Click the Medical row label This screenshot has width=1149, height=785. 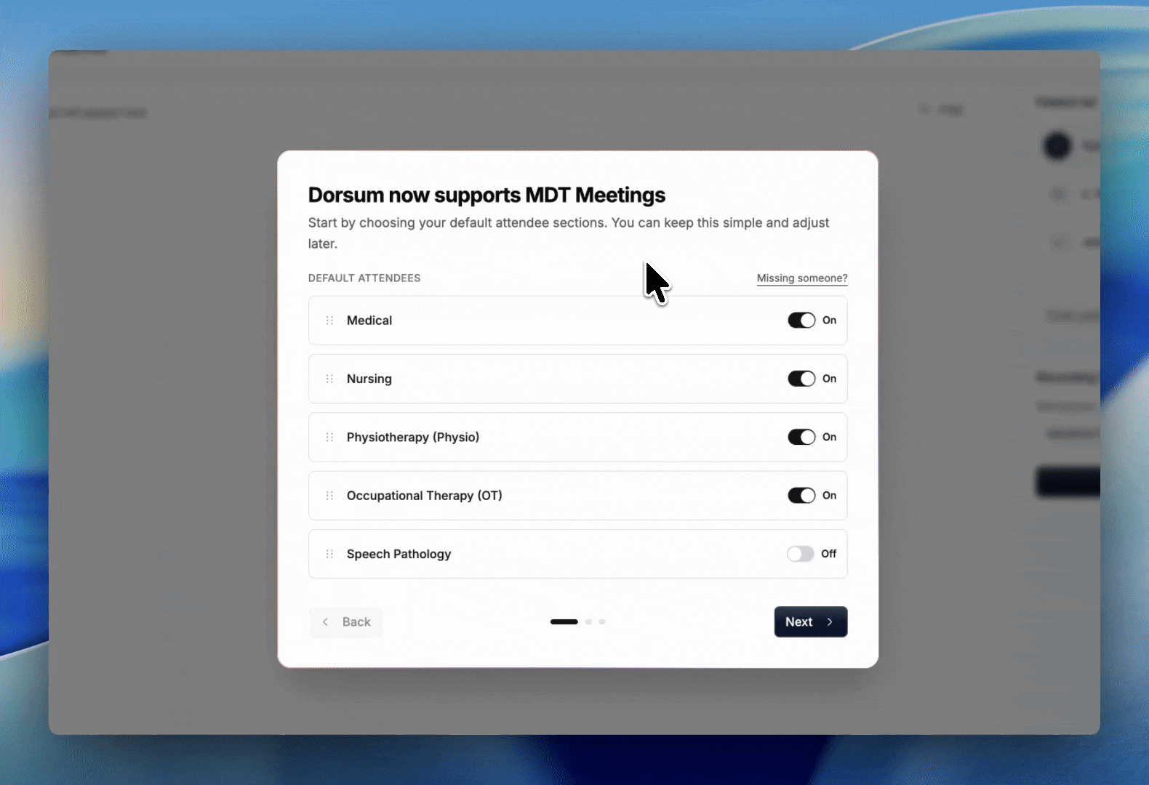point(369,321)
